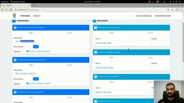Reload the dashboard page
This screenshot has height=103, width=184.
pos(11,10)
